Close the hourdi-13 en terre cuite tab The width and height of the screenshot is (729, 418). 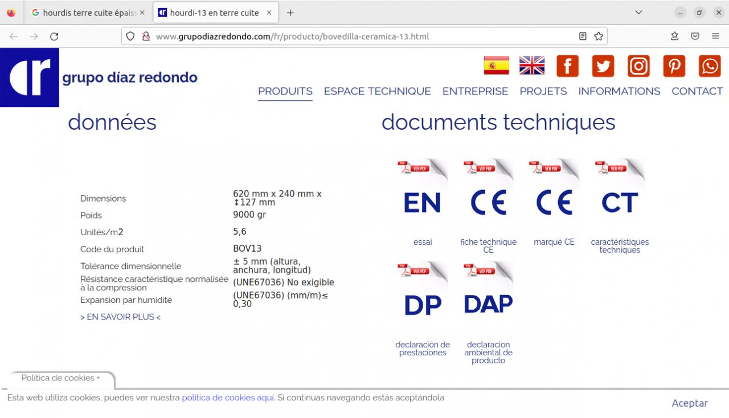tap(269, 13)
